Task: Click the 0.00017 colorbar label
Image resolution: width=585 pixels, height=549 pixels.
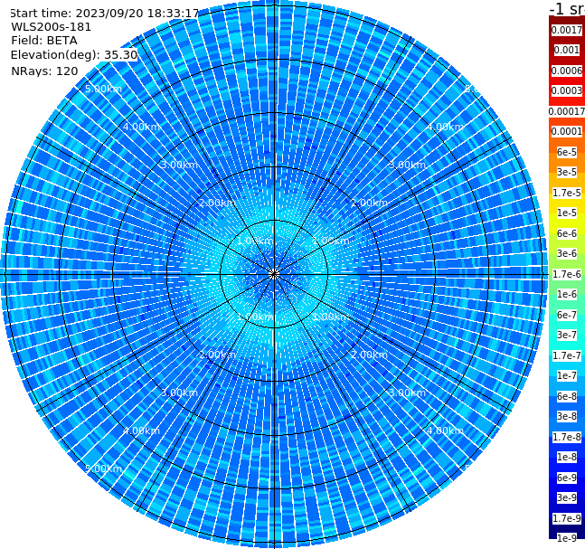Action: pyautogui.click(x=566, y=111)
